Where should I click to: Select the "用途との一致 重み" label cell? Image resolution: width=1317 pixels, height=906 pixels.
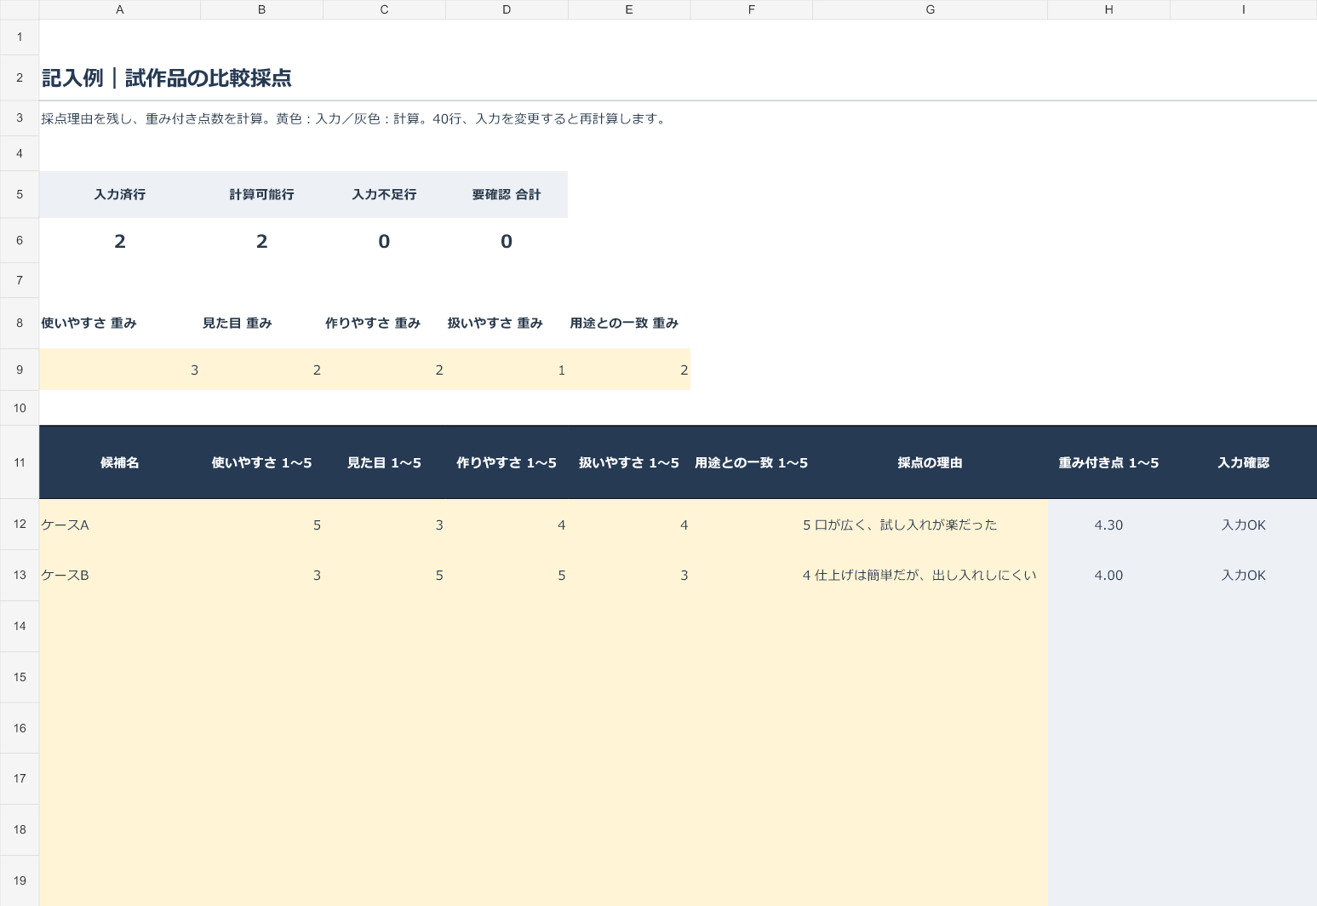pos(629,323)
